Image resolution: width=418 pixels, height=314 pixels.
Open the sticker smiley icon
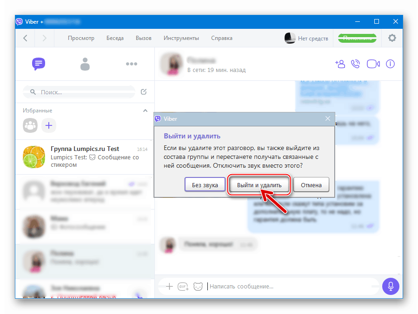point(198,287)
